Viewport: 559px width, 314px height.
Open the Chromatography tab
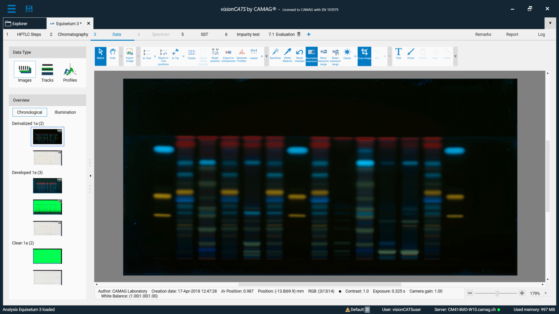(x=73, y=34)
